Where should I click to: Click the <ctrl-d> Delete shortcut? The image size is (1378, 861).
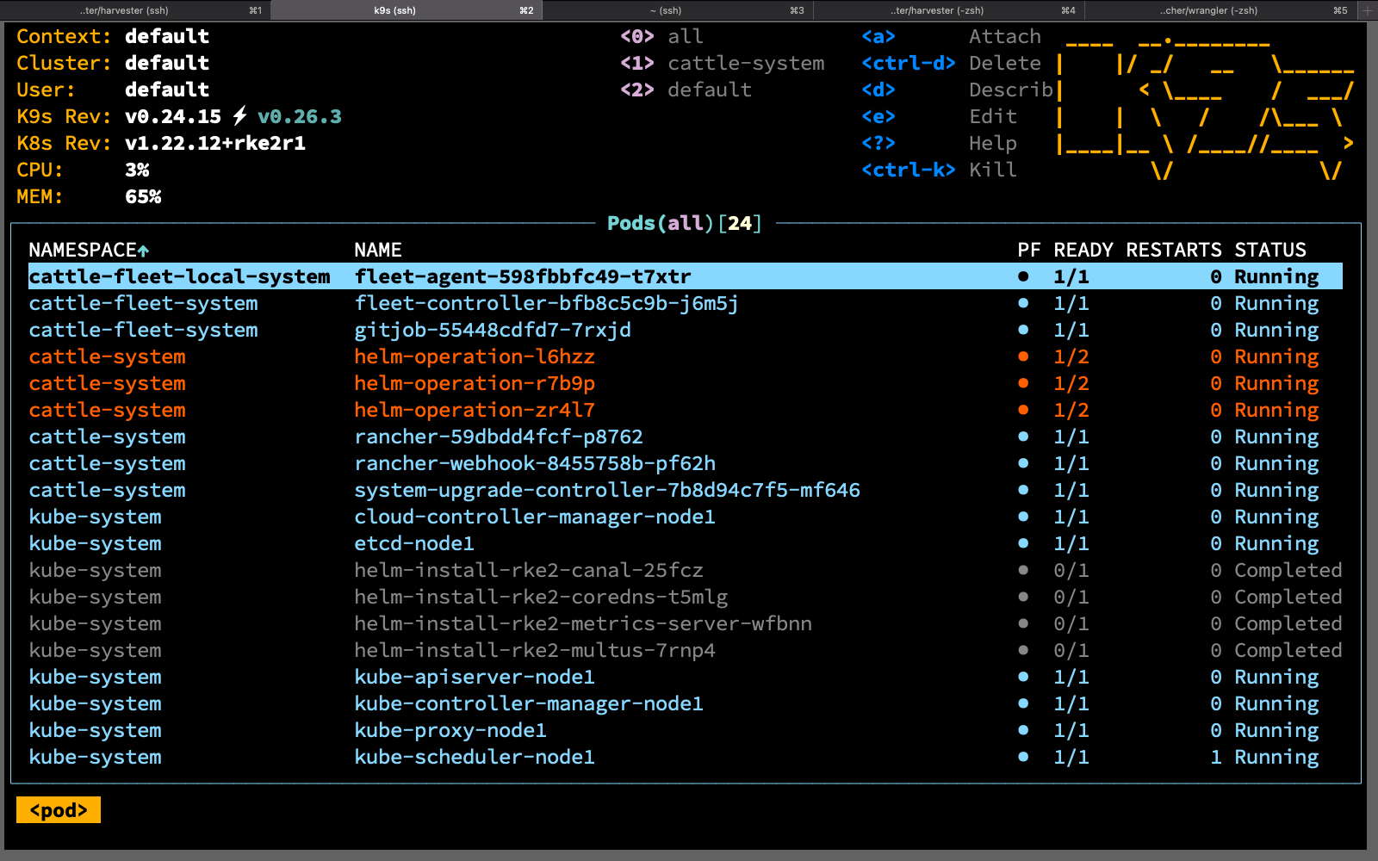coord(952,63)
